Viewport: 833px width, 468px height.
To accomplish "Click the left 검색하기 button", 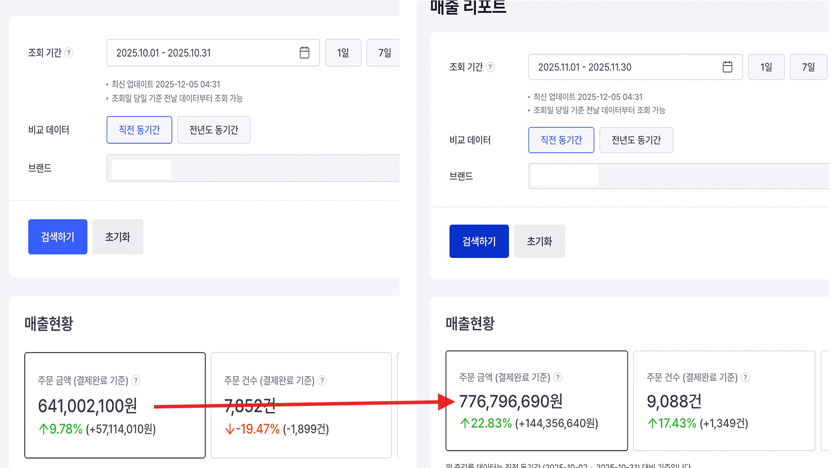I will pos(58,237).
